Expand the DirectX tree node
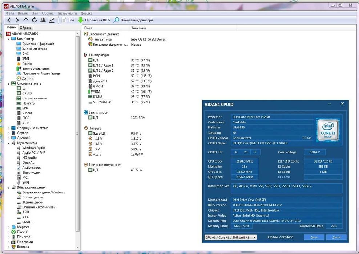This screenshot has height=254, width=359. coord(9,232)
